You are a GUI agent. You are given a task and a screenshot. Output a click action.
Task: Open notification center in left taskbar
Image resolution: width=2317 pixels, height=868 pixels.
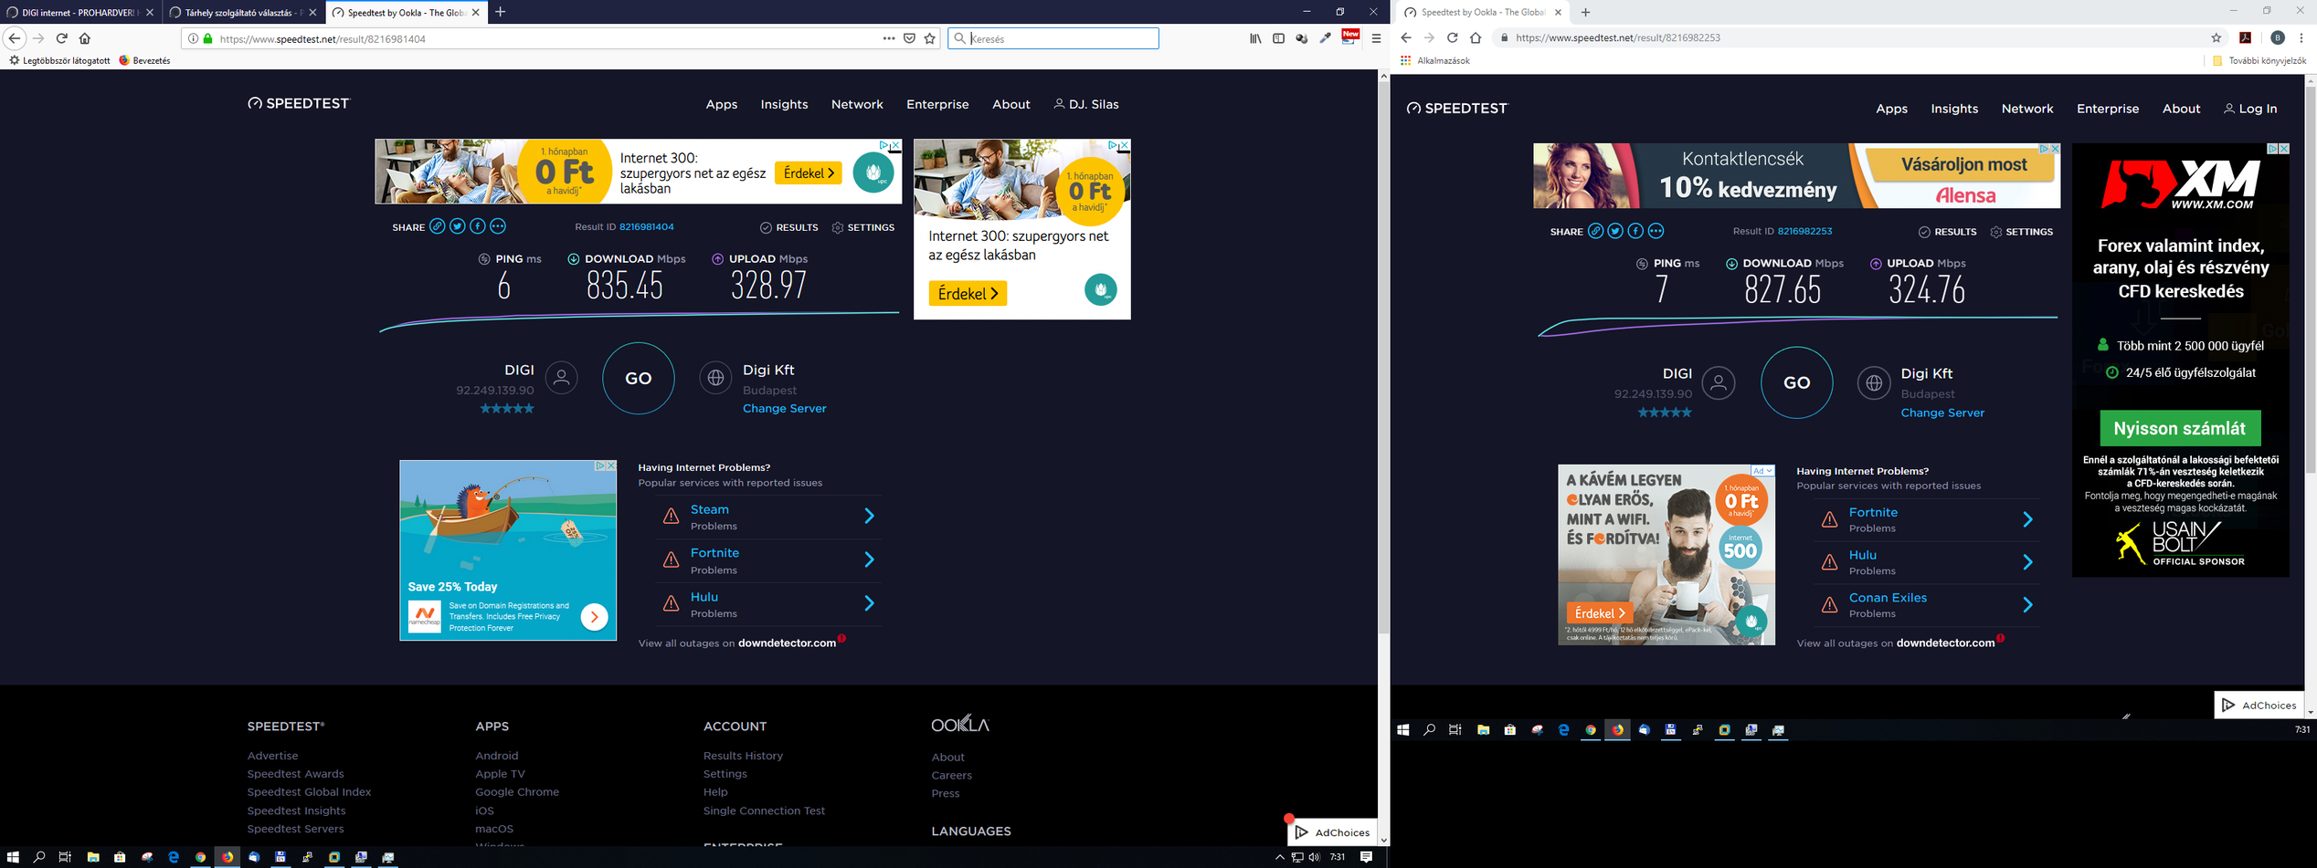pyautogui.click(x=1366, y=857)
